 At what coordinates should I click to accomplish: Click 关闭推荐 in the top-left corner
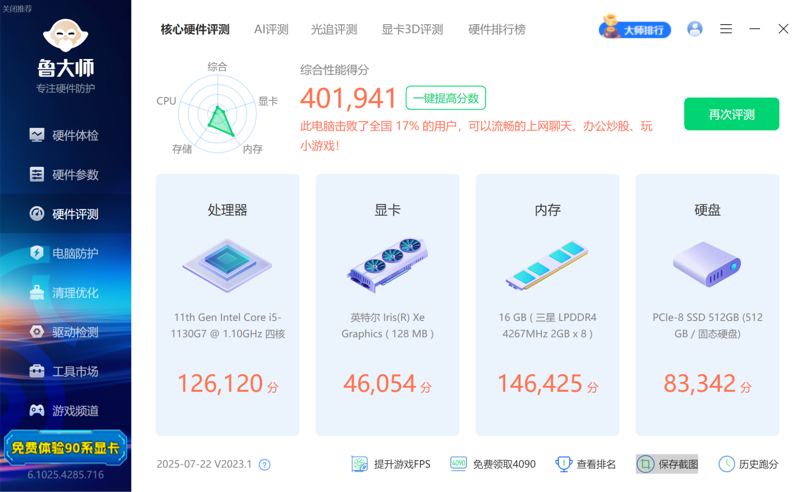click(17, 8)
